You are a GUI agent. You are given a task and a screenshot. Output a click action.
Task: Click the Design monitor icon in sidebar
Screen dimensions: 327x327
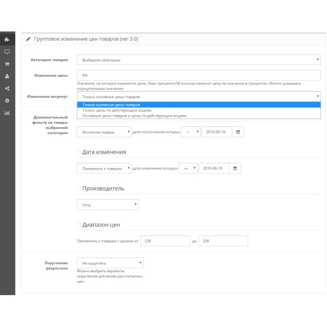pos(7,52)
